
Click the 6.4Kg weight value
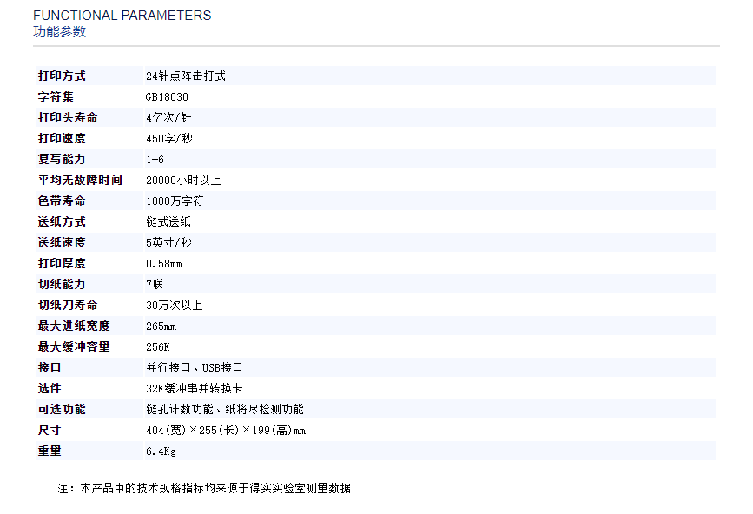click(162, 451)
